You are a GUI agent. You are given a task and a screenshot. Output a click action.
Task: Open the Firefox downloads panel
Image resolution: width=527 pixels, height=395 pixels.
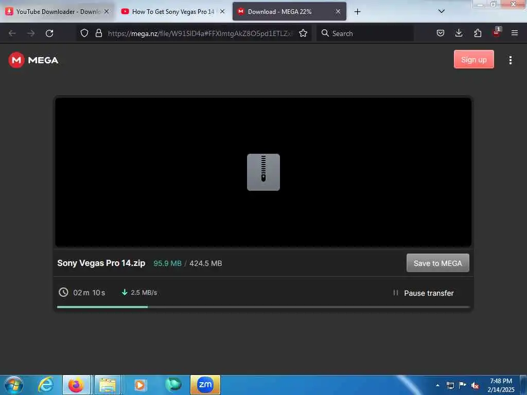point(459,33)
